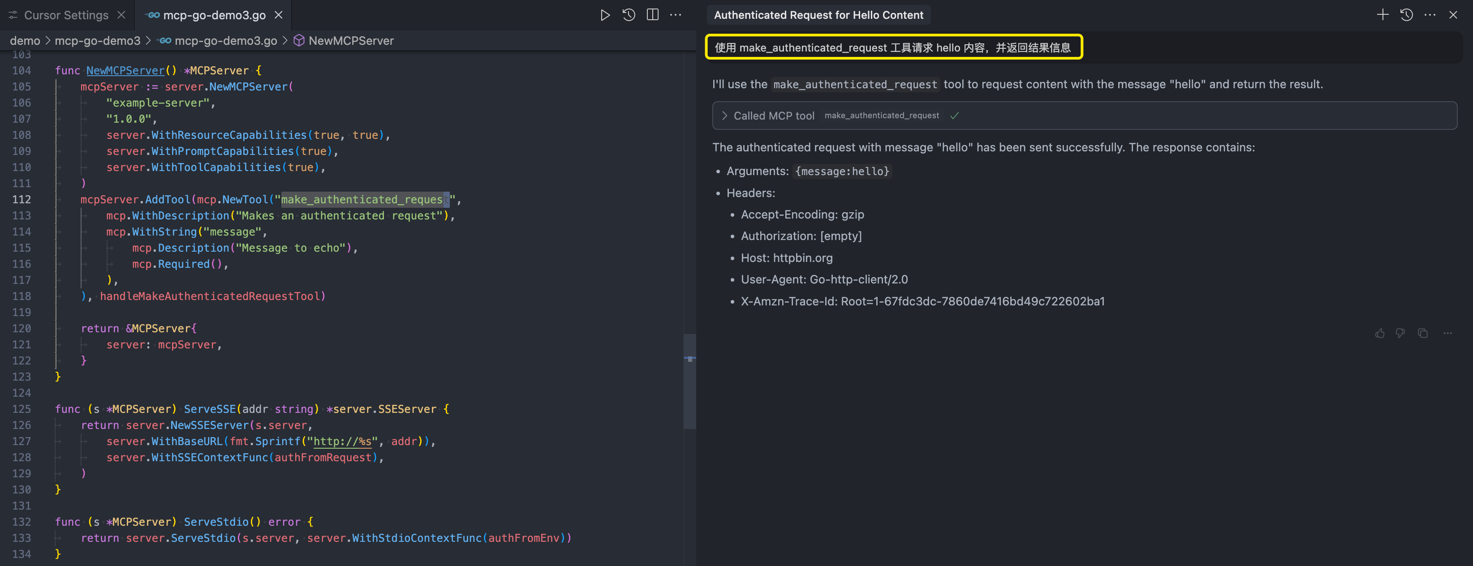Open chat panel more options ellipsis
This screenshot has height=566, width=1473.
tap(1430, 15)
